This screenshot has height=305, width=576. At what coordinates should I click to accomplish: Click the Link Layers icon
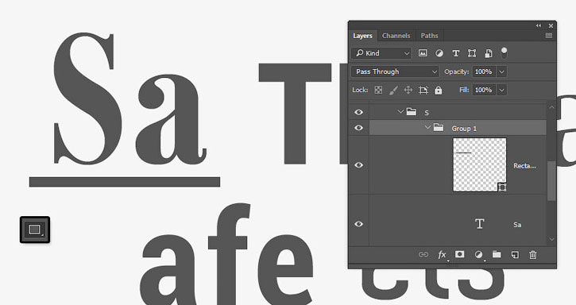(423, 254)
